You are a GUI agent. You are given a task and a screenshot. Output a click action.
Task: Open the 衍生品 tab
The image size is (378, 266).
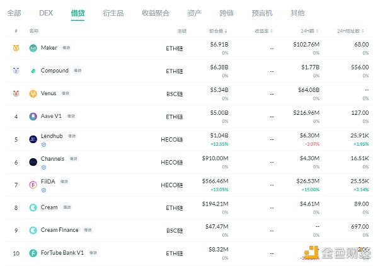113,13
